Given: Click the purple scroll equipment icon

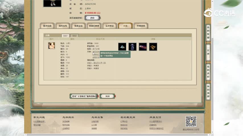Looking at the screenshot, I should click(143, 47).
